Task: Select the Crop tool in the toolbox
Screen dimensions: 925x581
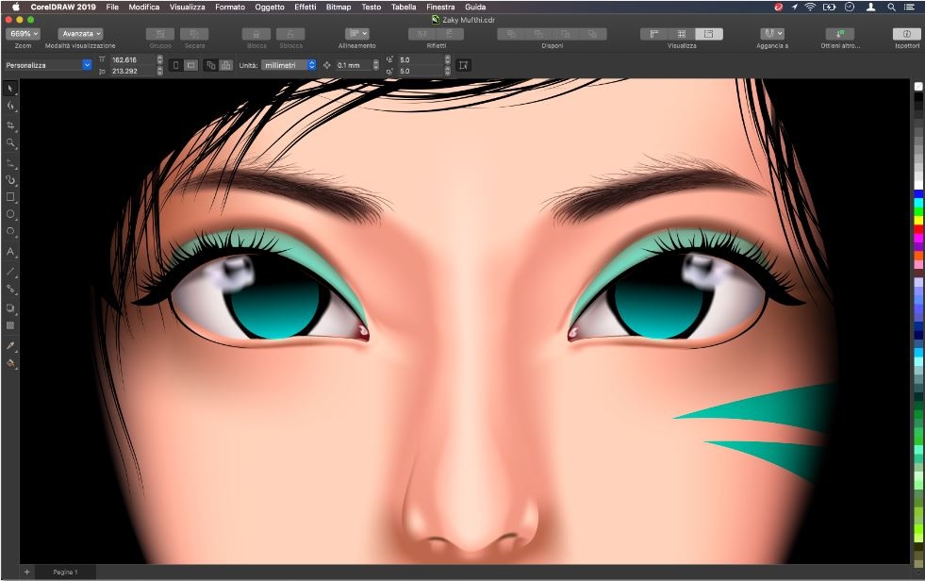Action: tap(10, 124)
